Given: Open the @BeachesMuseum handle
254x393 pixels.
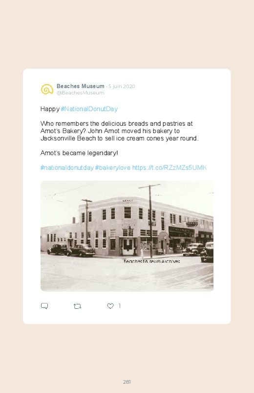Looking at the screenshot, I should [x=80, y=92].
